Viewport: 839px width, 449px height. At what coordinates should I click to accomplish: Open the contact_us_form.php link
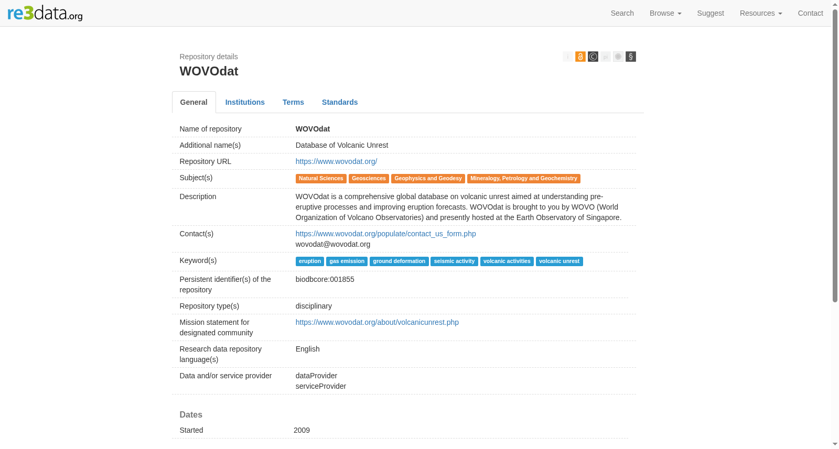(x=386, y=234)
